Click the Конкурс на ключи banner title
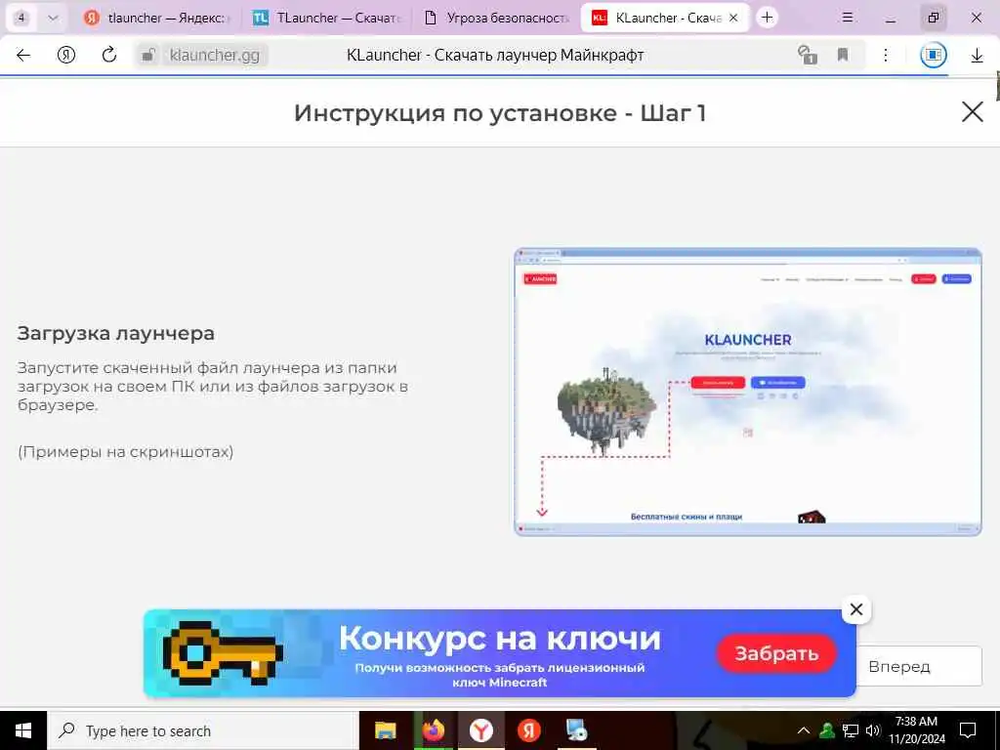1000x750 pixels. click(499, 639)
